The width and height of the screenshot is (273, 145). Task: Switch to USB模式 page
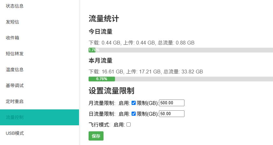tap(40, 133)
